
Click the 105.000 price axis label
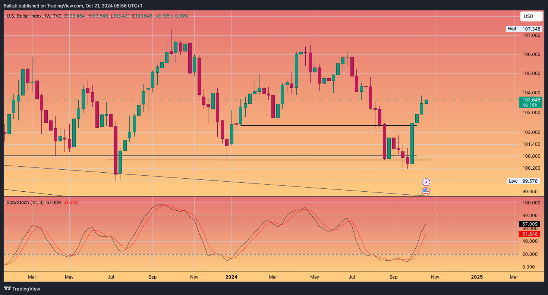point(531,73)
